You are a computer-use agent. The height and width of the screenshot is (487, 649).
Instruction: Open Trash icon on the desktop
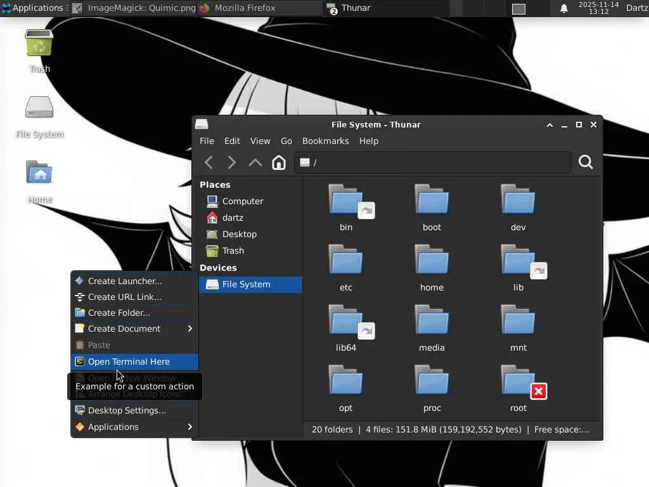click(39, 44)
